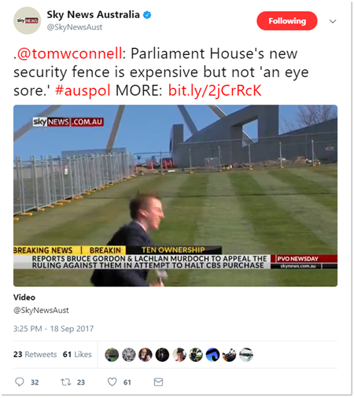Open the first liker's avatar
This screenshot has height=398, width=354.
pyautogui.click(x=112, y=355)
